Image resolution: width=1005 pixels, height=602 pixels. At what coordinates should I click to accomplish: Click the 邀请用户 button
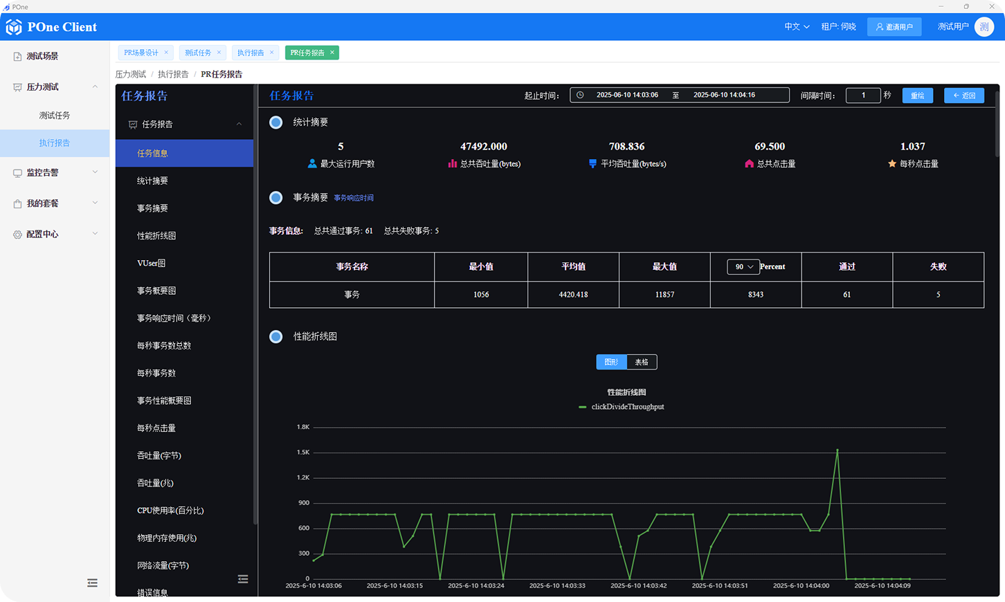894,27
